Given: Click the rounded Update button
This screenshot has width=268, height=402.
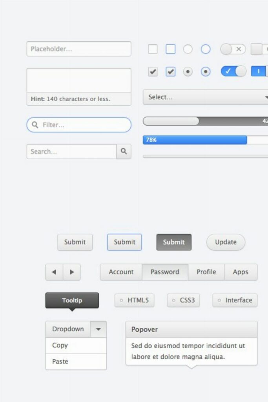Looking at the screenshot, I should pos(226,242).
